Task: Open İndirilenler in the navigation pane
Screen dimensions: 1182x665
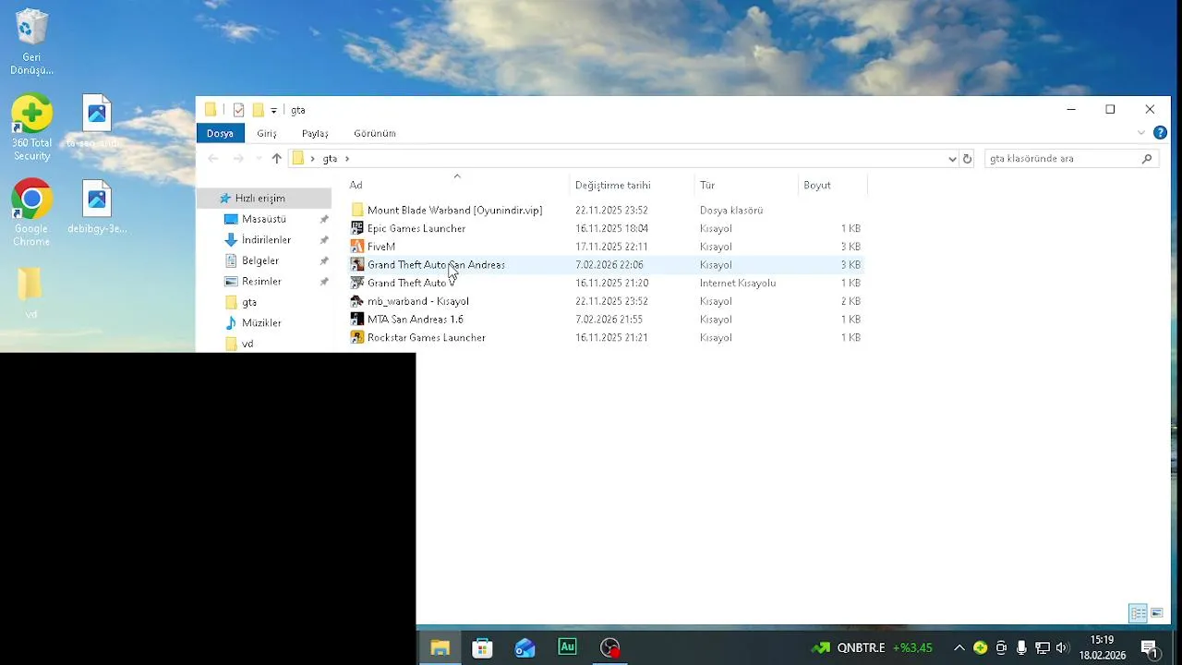Action: pos(266,240)
